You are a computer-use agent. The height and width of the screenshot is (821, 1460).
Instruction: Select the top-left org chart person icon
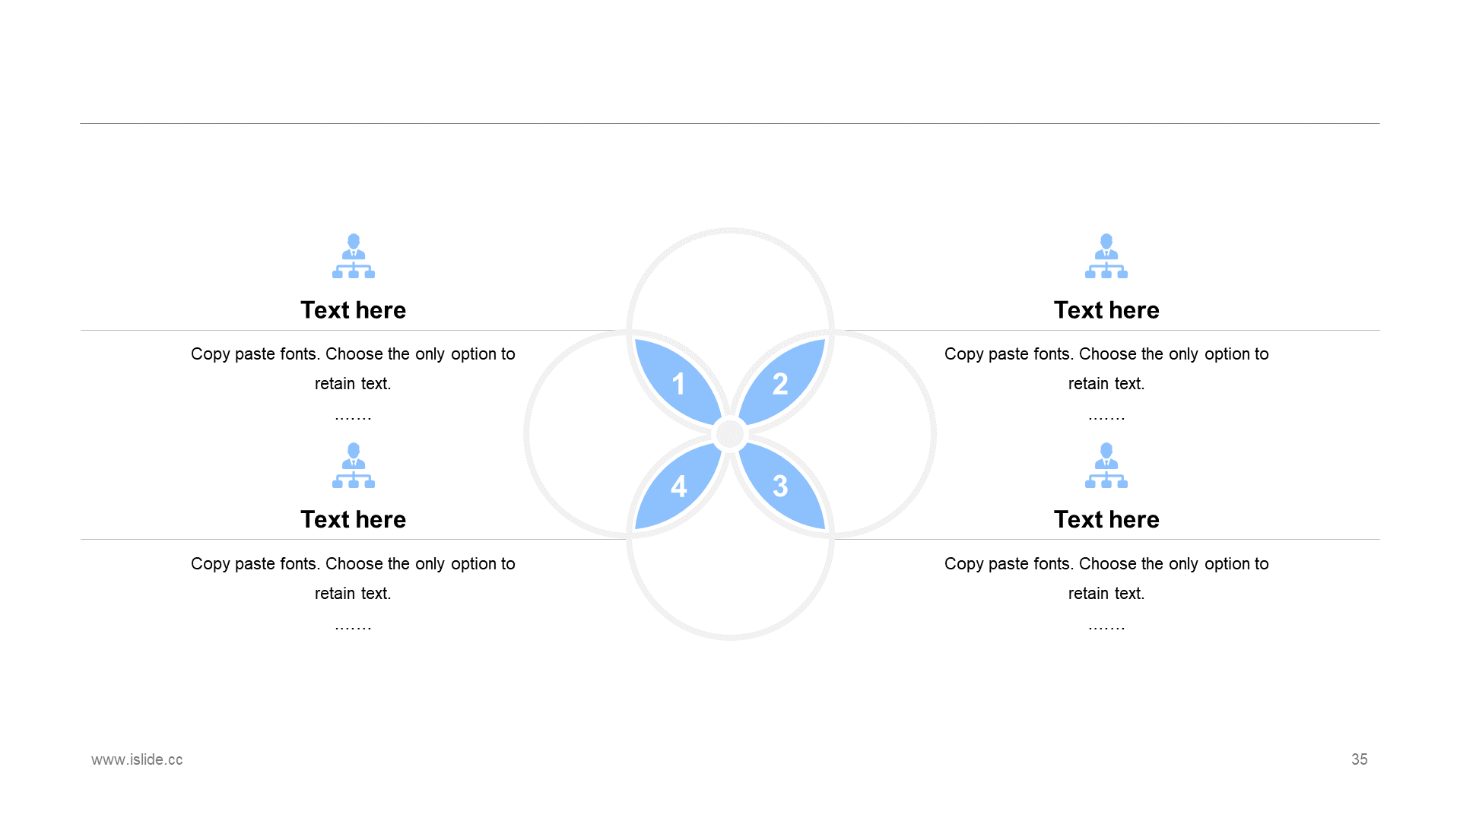(354, 256)
